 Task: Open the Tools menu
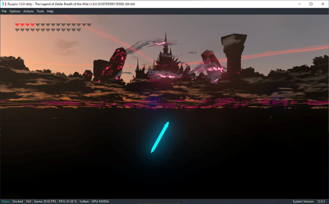pyautogui.click(x=40, y=11)
